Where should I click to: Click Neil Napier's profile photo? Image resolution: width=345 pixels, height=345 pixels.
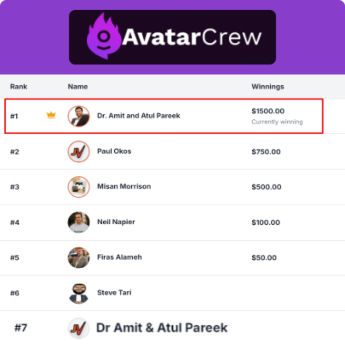tap(79, 222)
